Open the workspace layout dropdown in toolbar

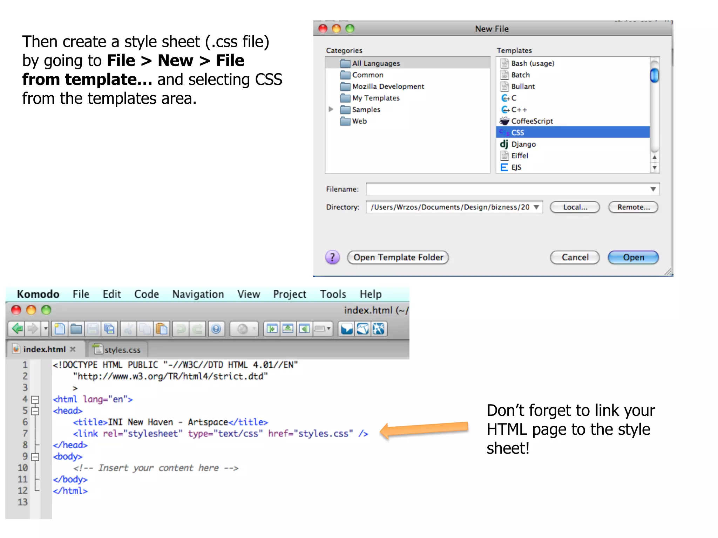click(x=323, y=329)
